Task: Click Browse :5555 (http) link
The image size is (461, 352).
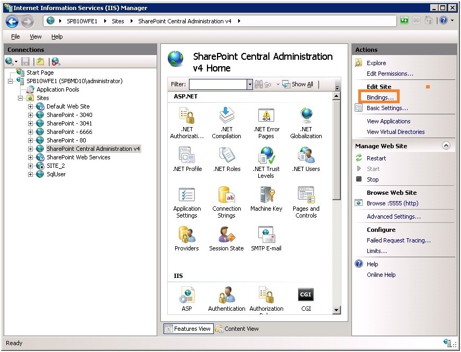Action: (392, 203)
